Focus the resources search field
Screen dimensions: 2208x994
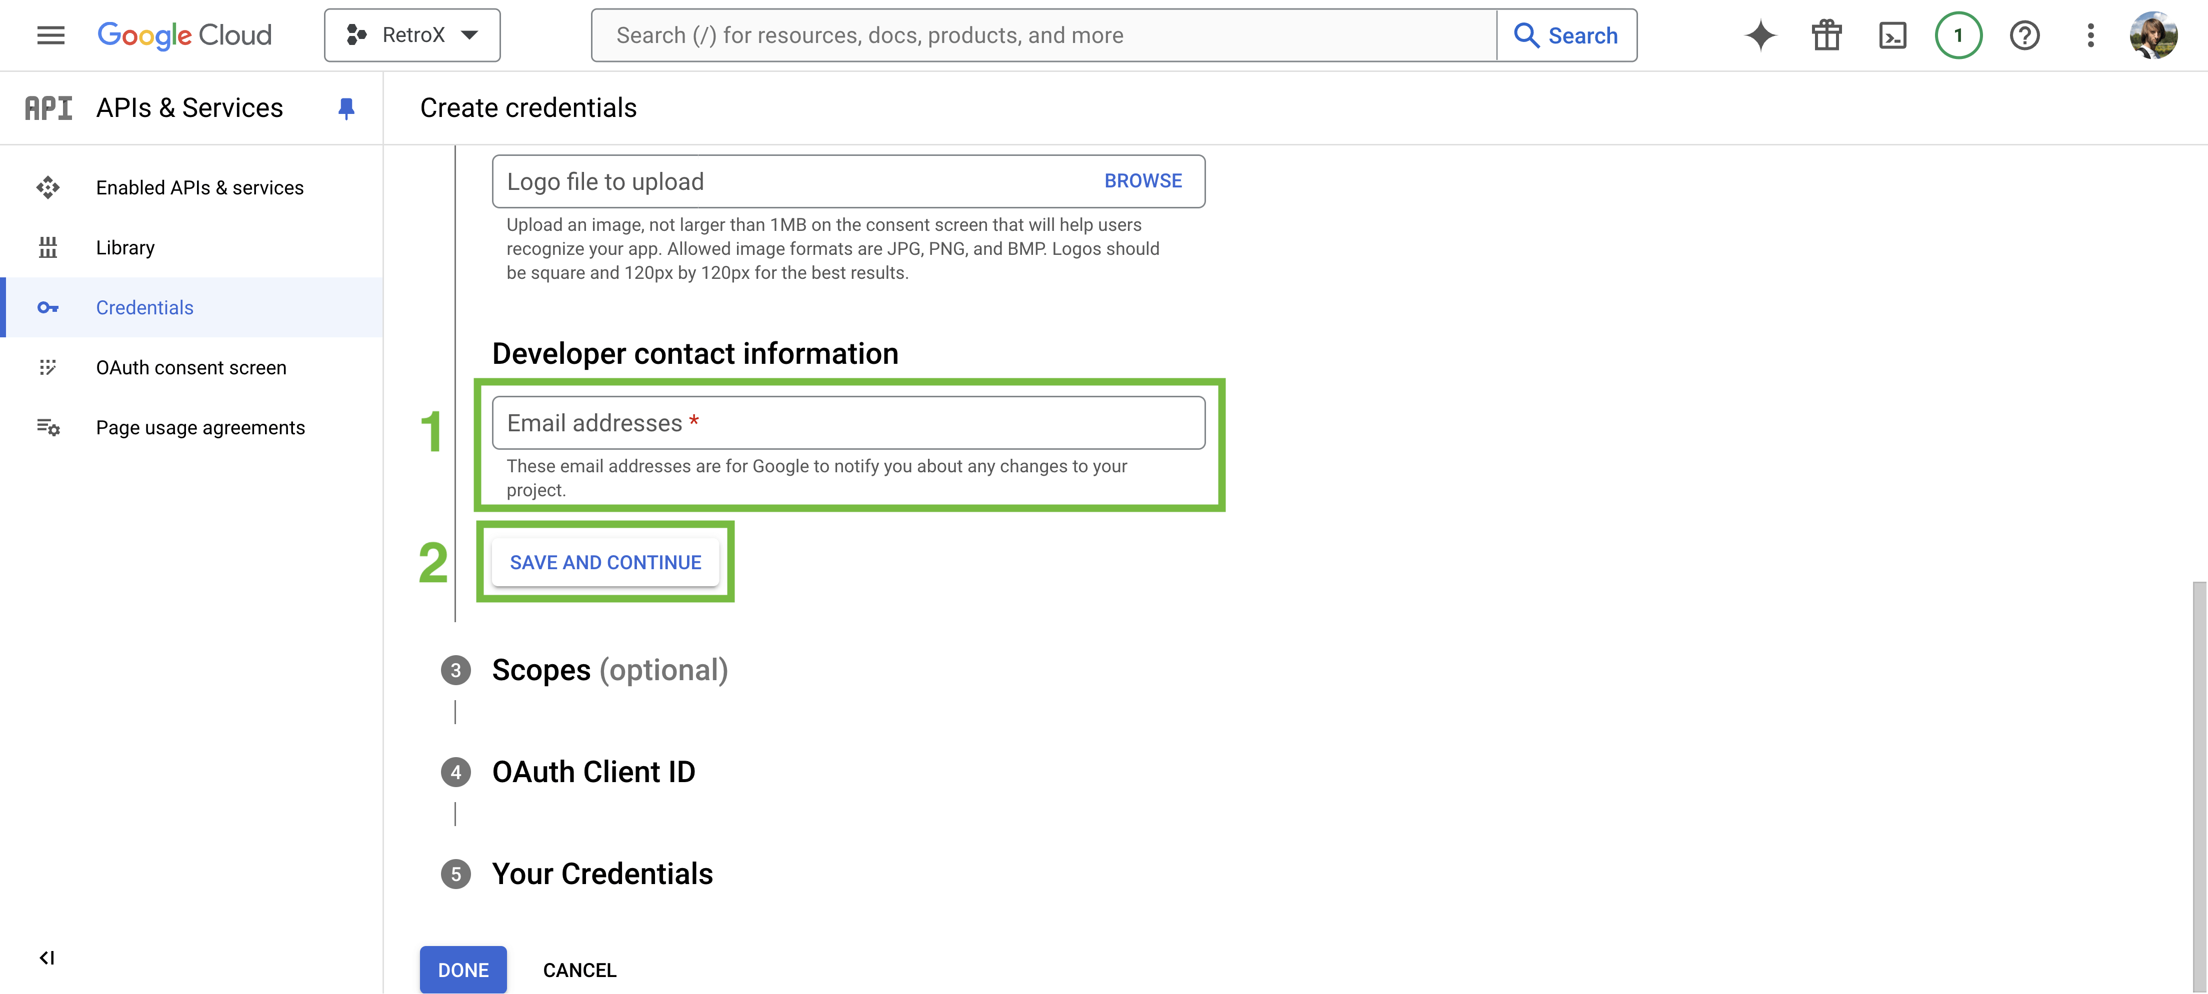point(1044,35)
